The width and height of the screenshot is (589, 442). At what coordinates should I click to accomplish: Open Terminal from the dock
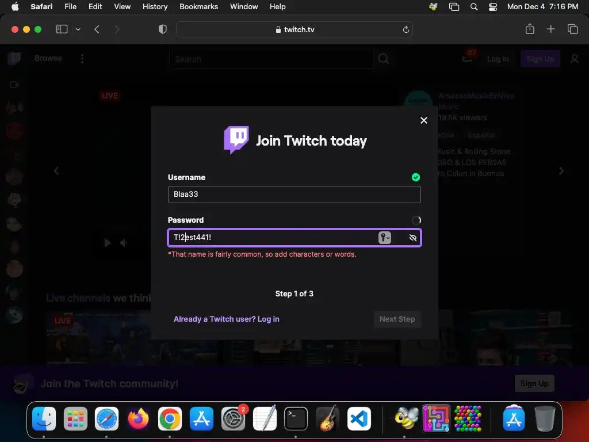pos(296,419)
